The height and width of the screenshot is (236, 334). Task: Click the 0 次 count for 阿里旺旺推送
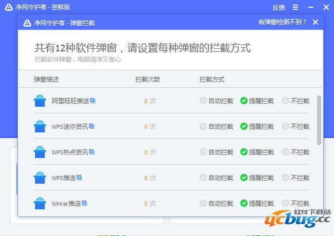pos(150,101)
